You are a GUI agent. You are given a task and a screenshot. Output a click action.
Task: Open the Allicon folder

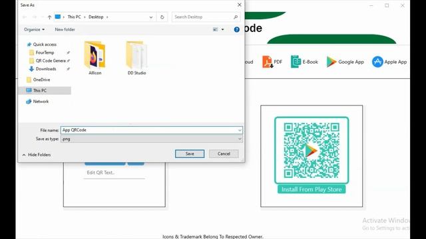[95, 58]
